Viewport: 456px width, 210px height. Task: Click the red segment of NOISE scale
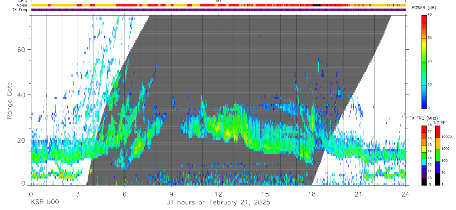(438, 131)
